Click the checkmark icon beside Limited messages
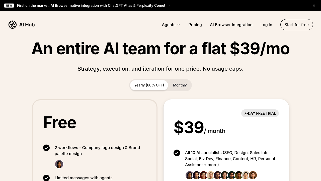Image resolution: width=321 pixels, height=181 pixels. [46, 178]
